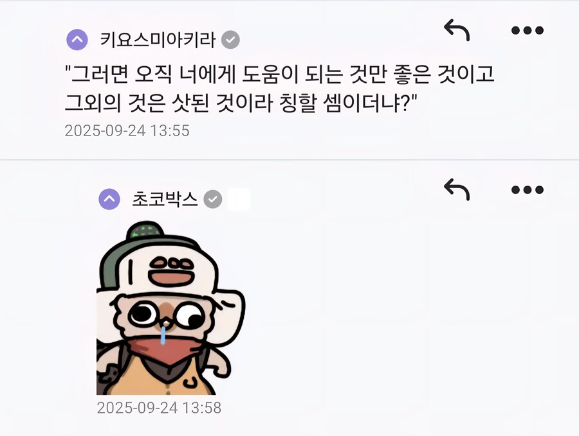Click the verified badge next to 초코박스
Viewport: 579px width, 436px height.
pyautogui.click(x=213, y=200)
